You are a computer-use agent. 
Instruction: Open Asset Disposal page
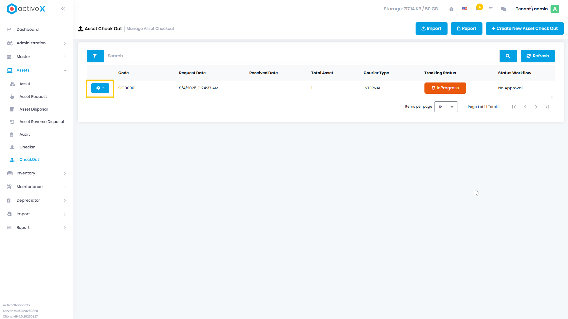(x=37, y=109)
